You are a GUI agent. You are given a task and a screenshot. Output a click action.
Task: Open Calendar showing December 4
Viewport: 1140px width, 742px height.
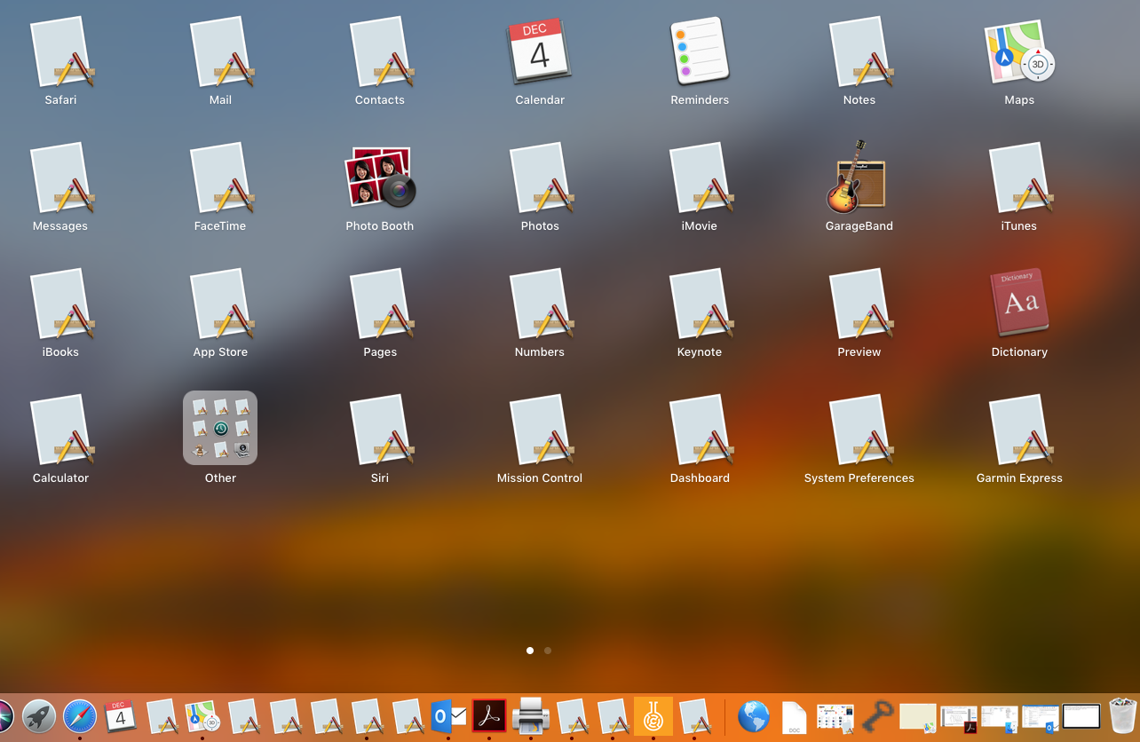click(x=540, y=51)
